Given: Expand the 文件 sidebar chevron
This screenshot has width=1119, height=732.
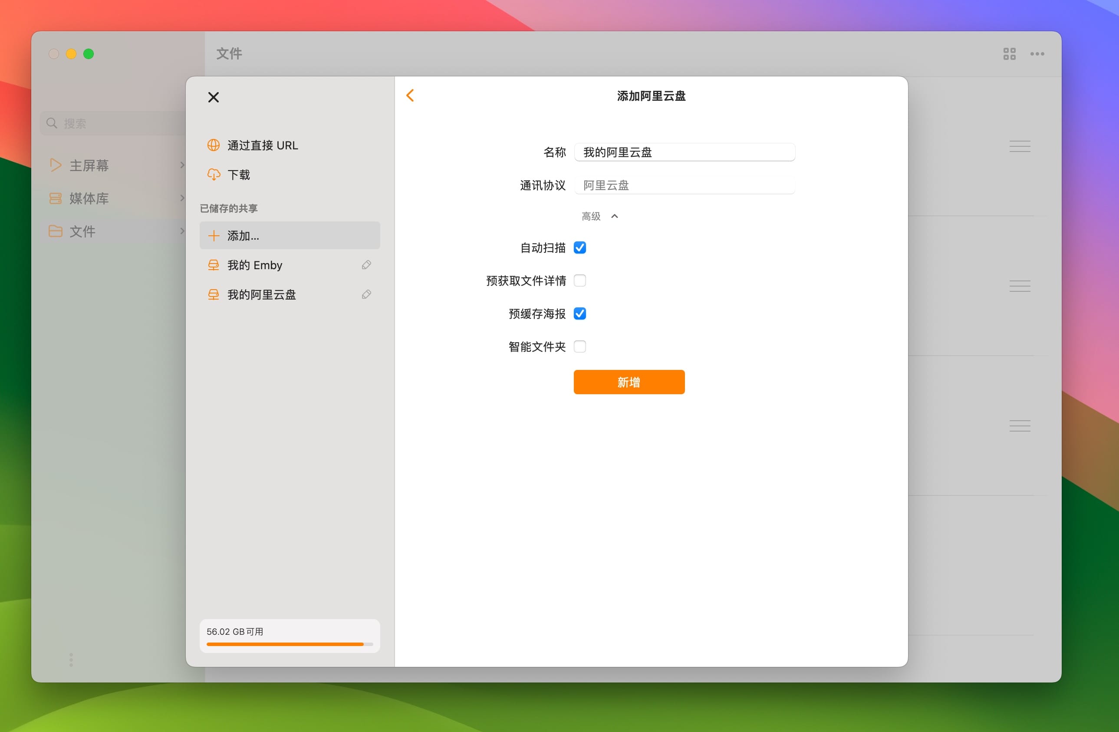Looking at the screenshot, I should pos(182,231).
